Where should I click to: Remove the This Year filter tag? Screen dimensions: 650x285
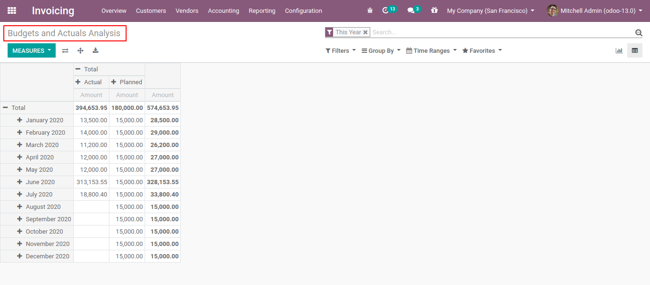pos(364,32)
